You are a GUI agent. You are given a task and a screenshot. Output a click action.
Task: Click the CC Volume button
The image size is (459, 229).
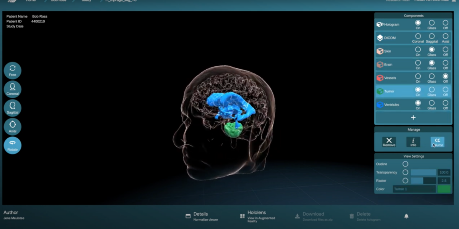pyautogui.click(x=437, y=142)
